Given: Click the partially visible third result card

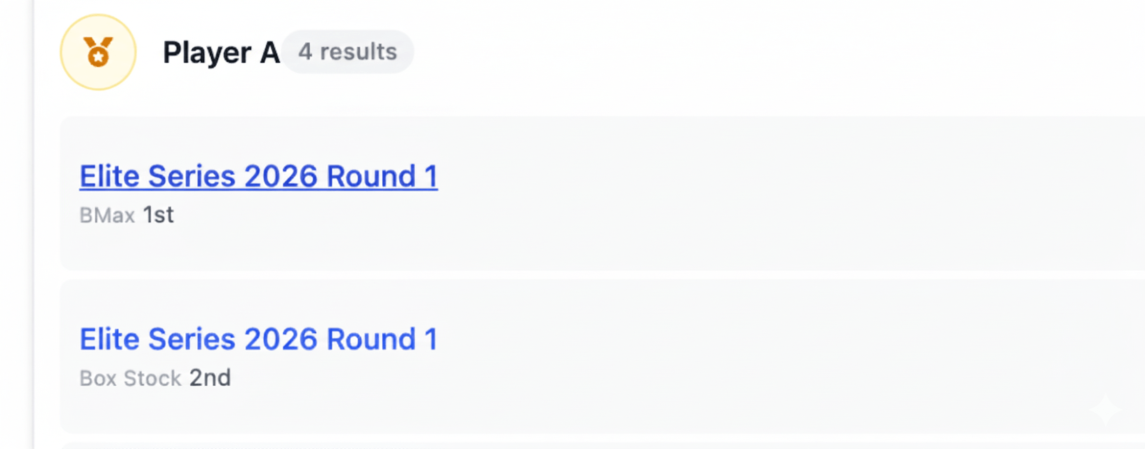Looking at the screenshot, I should click(561, 445).
